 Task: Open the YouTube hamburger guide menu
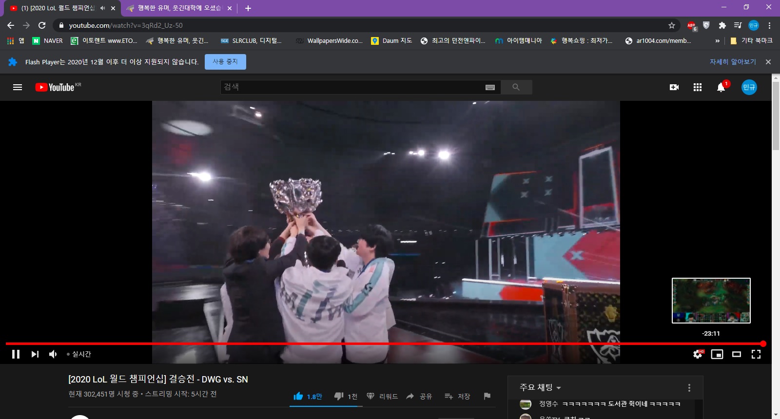[18, 87]
